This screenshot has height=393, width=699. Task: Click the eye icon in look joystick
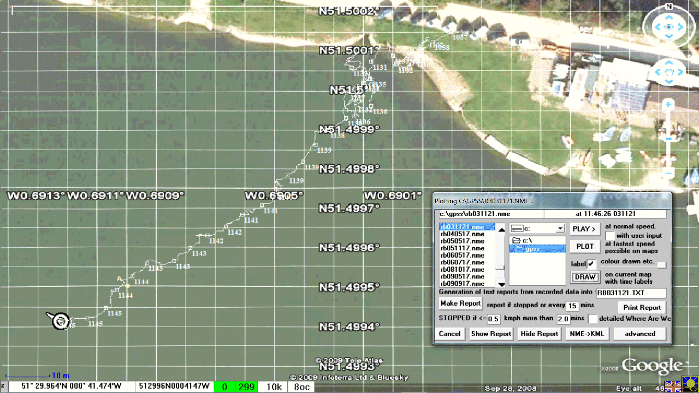tap(668, 27)
